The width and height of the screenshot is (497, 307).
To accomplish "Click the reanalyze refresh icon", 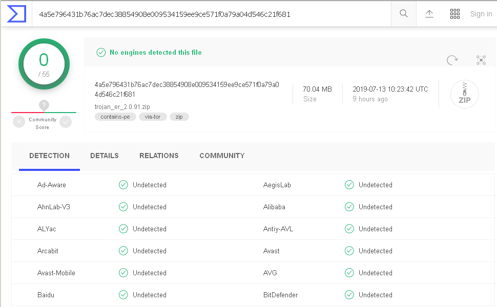I will point(452,60).
